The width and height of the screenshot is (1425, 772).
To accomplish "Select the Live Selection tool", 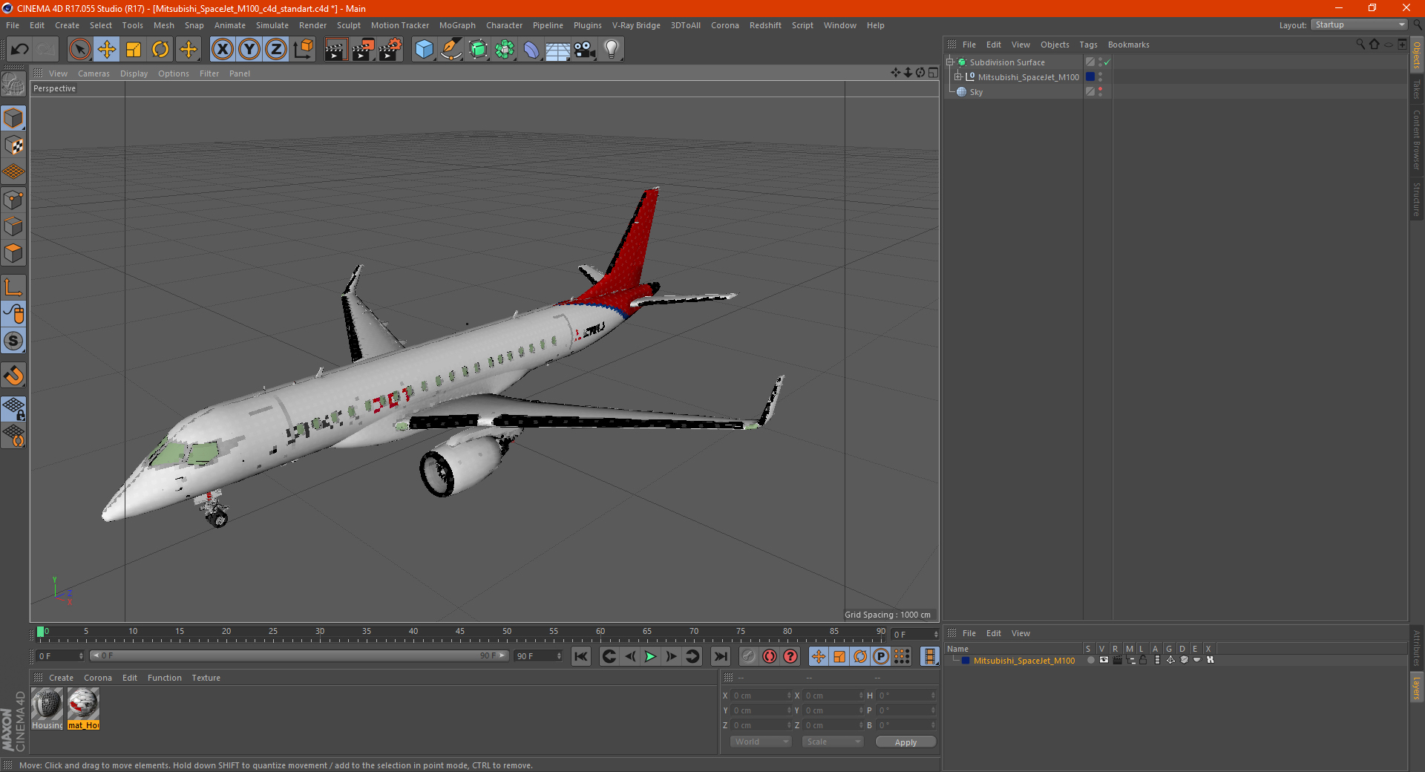I will click(79, 50).
